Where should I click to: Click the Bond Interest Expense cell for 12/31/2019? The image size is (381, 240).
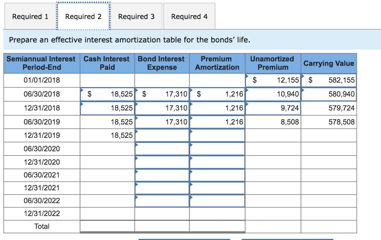tap(162, 135)
